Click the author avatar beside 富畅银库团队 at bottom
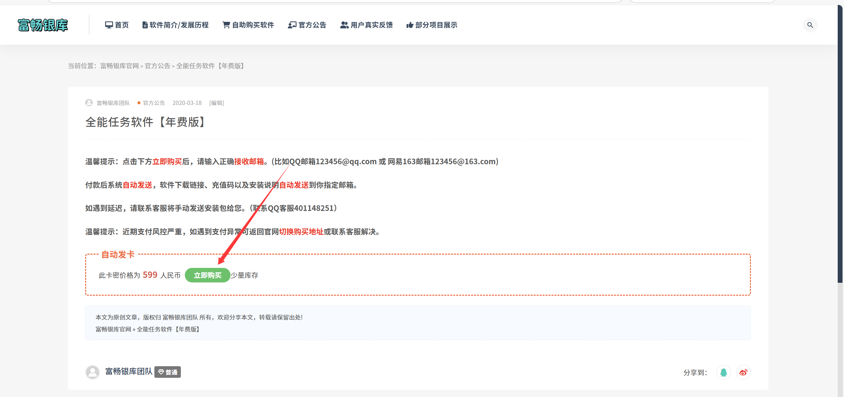Image resolution: width=844 pixels, height=397 pixels. click(x=92, y=372)
